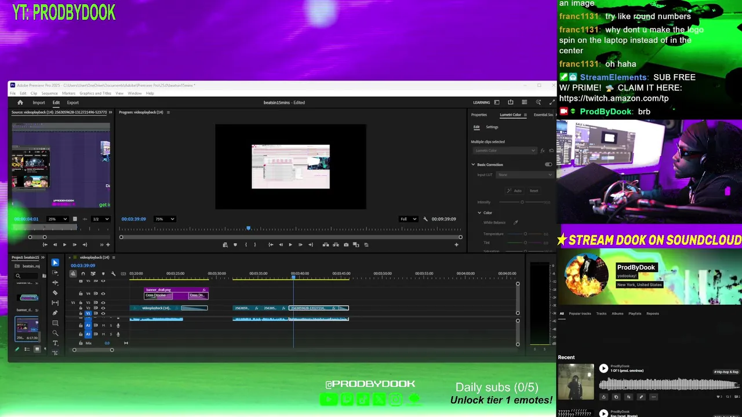Collapse the Color subsection
The height and width of the screenshot is (417, 742).
coord(479,213)
